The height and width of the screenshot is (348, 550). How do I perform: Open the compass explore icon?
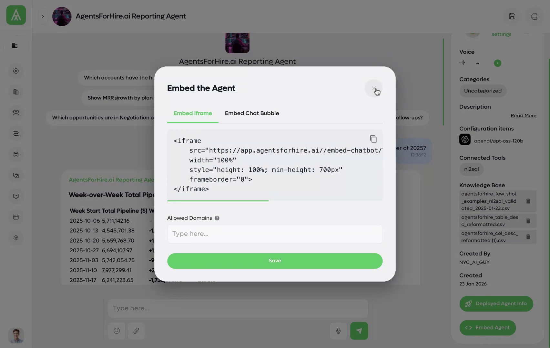point(16,71)
